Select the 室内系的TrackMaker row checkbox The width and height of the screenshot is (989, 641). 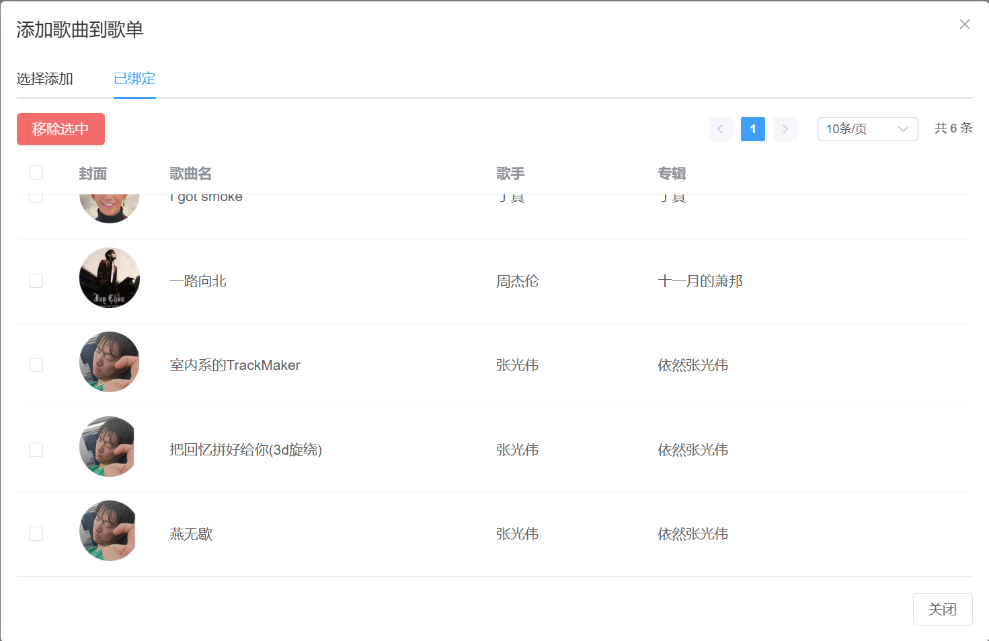pos(36,365)
